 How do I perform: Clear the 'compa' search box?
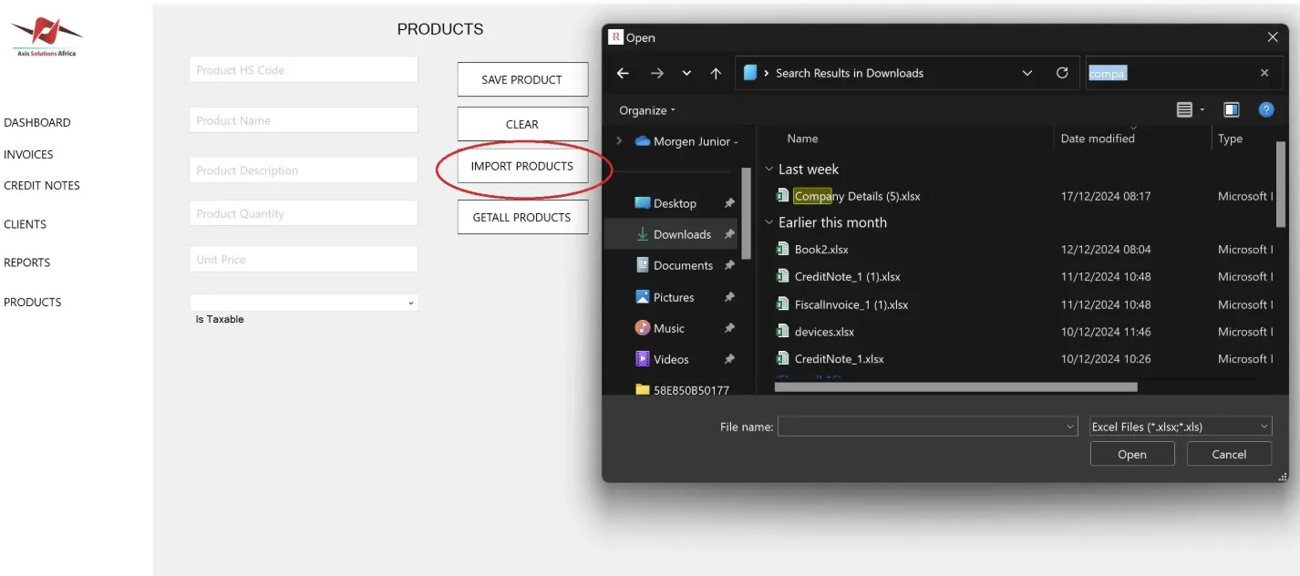coord(1264,73)
